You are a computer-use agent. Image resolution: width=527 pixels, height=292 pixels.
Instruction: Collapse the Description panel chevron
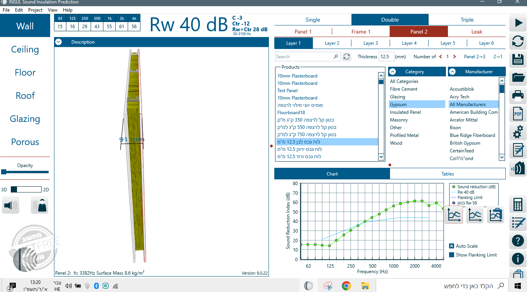click(59, 42)
